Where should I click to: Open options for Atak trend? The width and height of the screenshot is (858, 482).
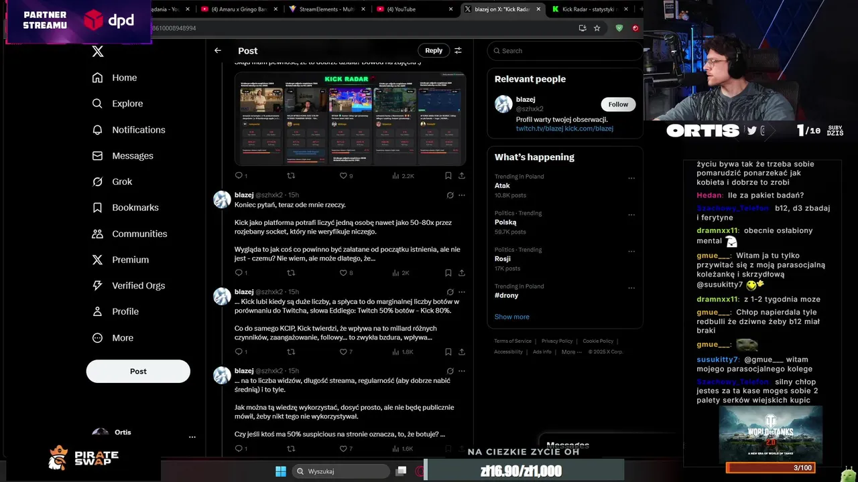point(631,178)
